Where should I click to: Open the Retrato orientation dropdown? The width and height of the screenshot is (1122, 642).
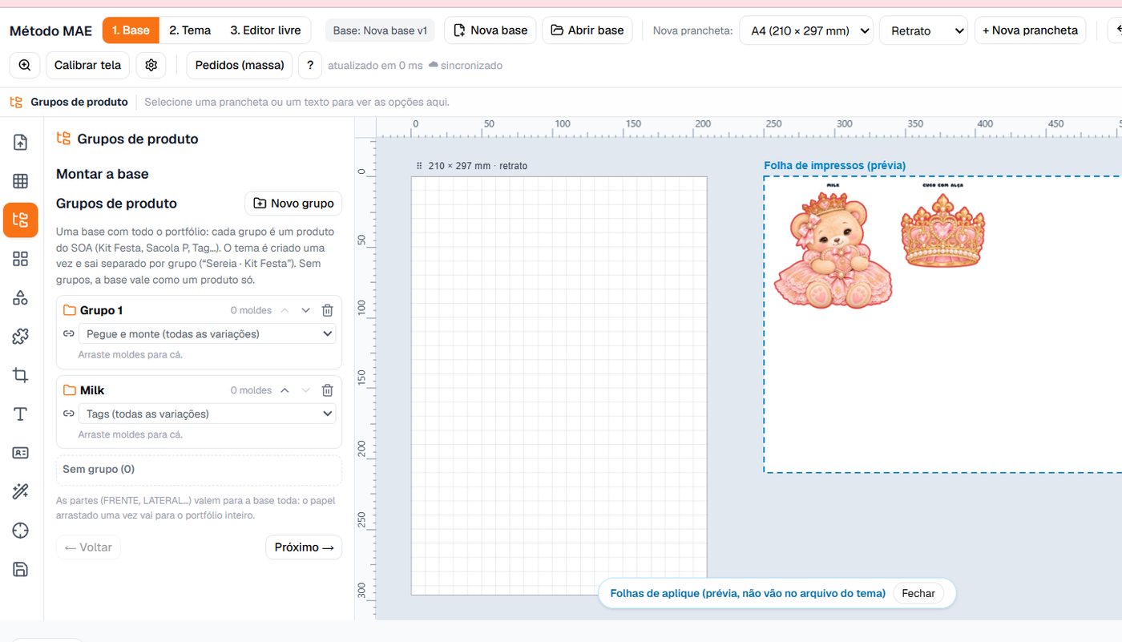tap(923, 30)
